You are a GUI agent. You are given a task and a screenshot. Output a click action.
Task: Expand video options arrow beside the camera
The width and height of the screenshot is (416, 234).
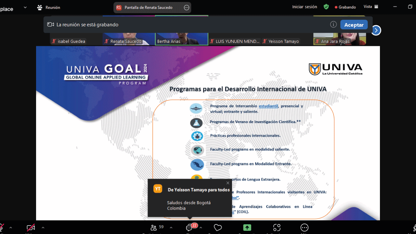[x=43, y=227]
